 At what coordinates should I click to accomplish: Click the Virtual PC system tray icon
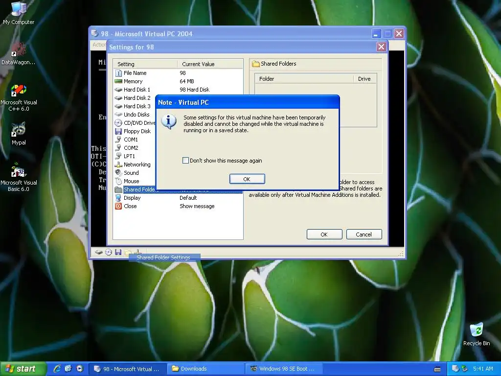coord(455,369)
